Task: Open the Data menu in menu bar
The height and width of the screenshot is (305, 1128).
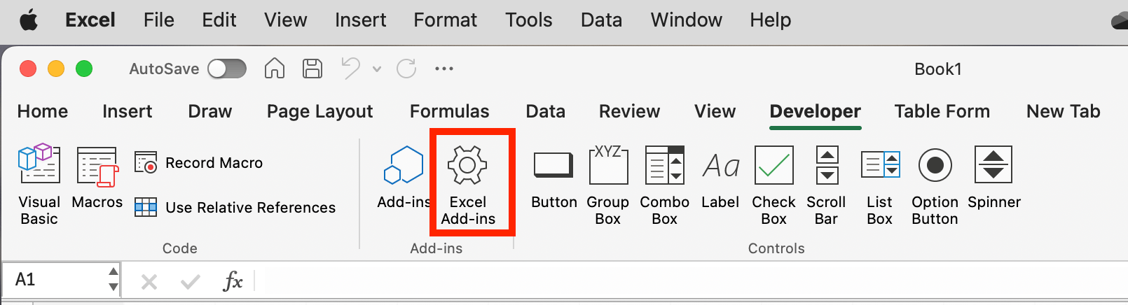Action: [x=602, y=20]
